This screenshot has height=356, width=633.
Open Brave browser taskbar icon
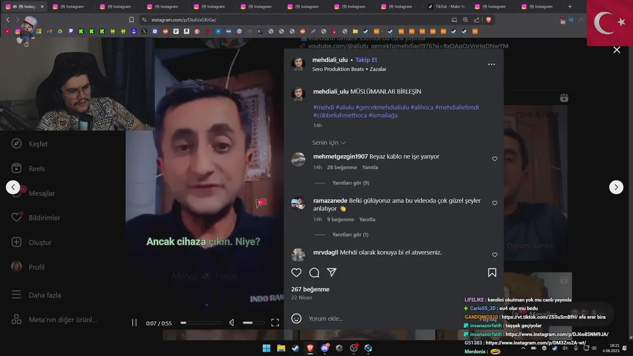point(310,348)
